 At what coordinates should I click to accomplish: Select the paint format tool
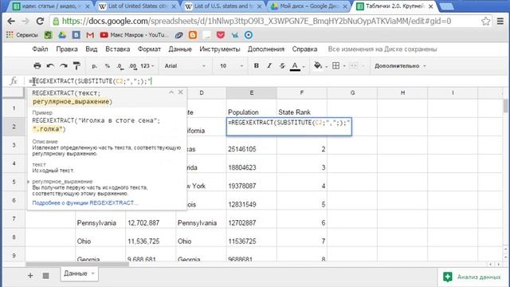coord(76,65)
